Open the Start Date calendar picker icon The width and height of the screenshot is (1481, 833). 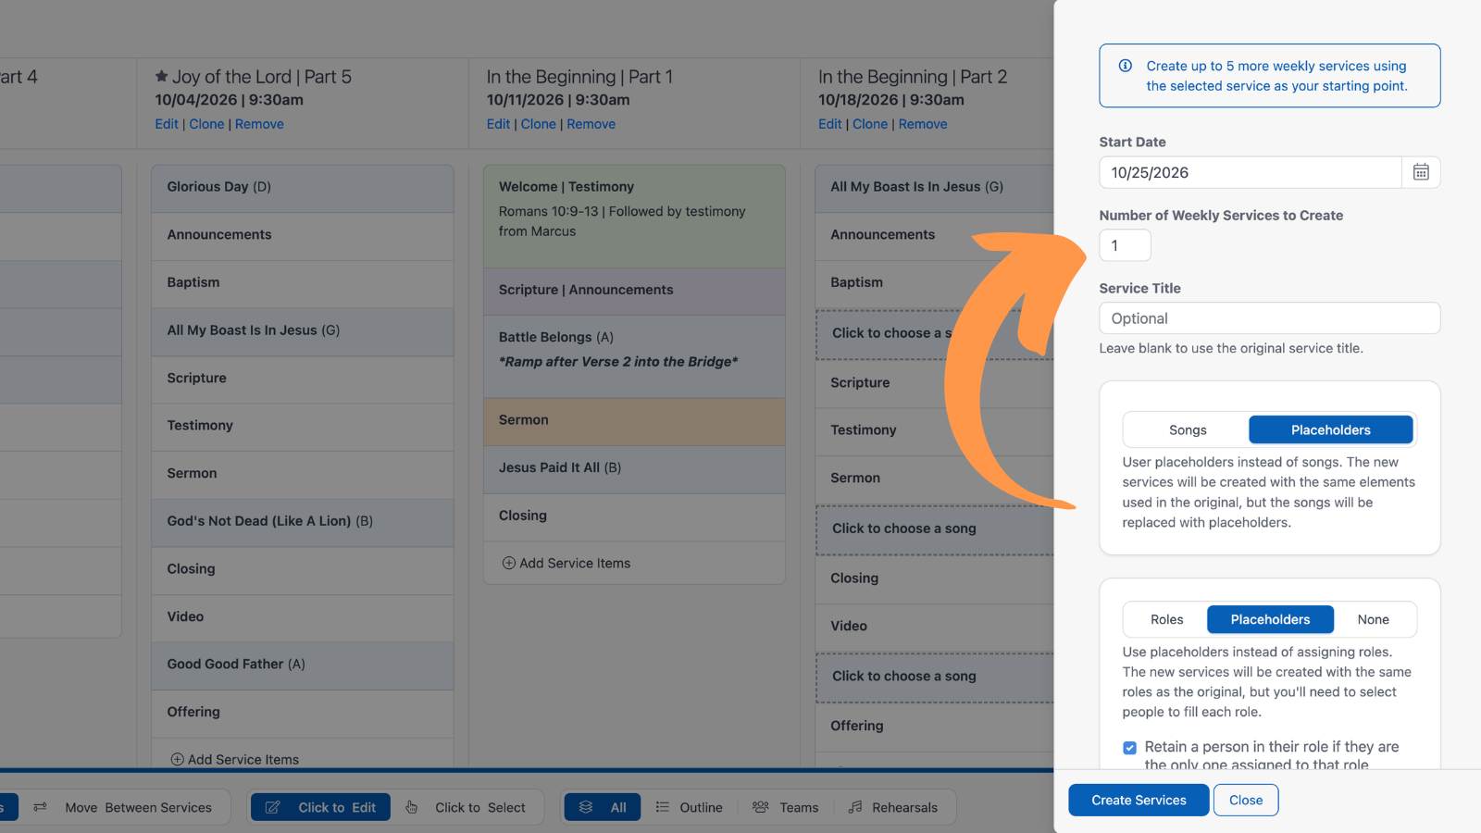(1421, 172)
